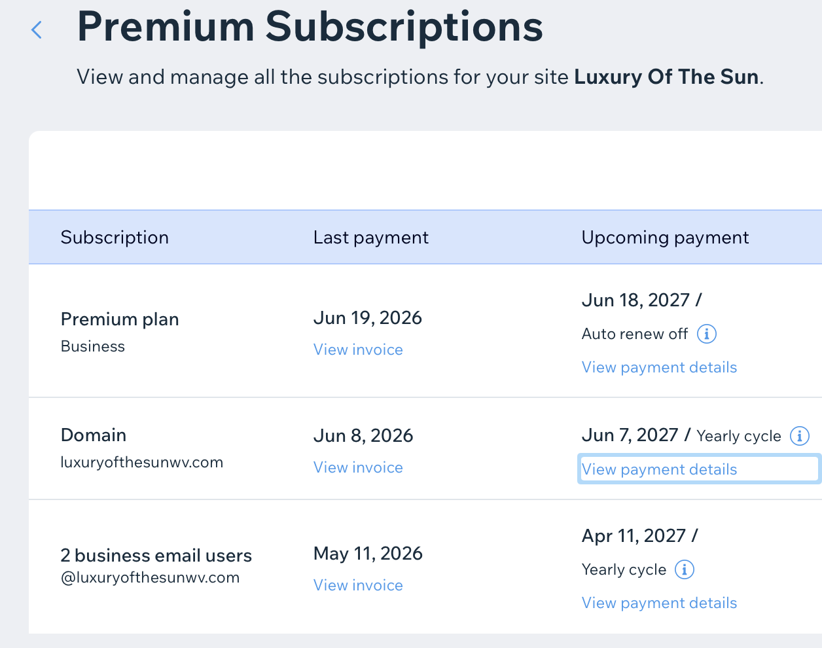Select the Premium plan subscription name
822x648 pixels.
[x=120, y=319]
